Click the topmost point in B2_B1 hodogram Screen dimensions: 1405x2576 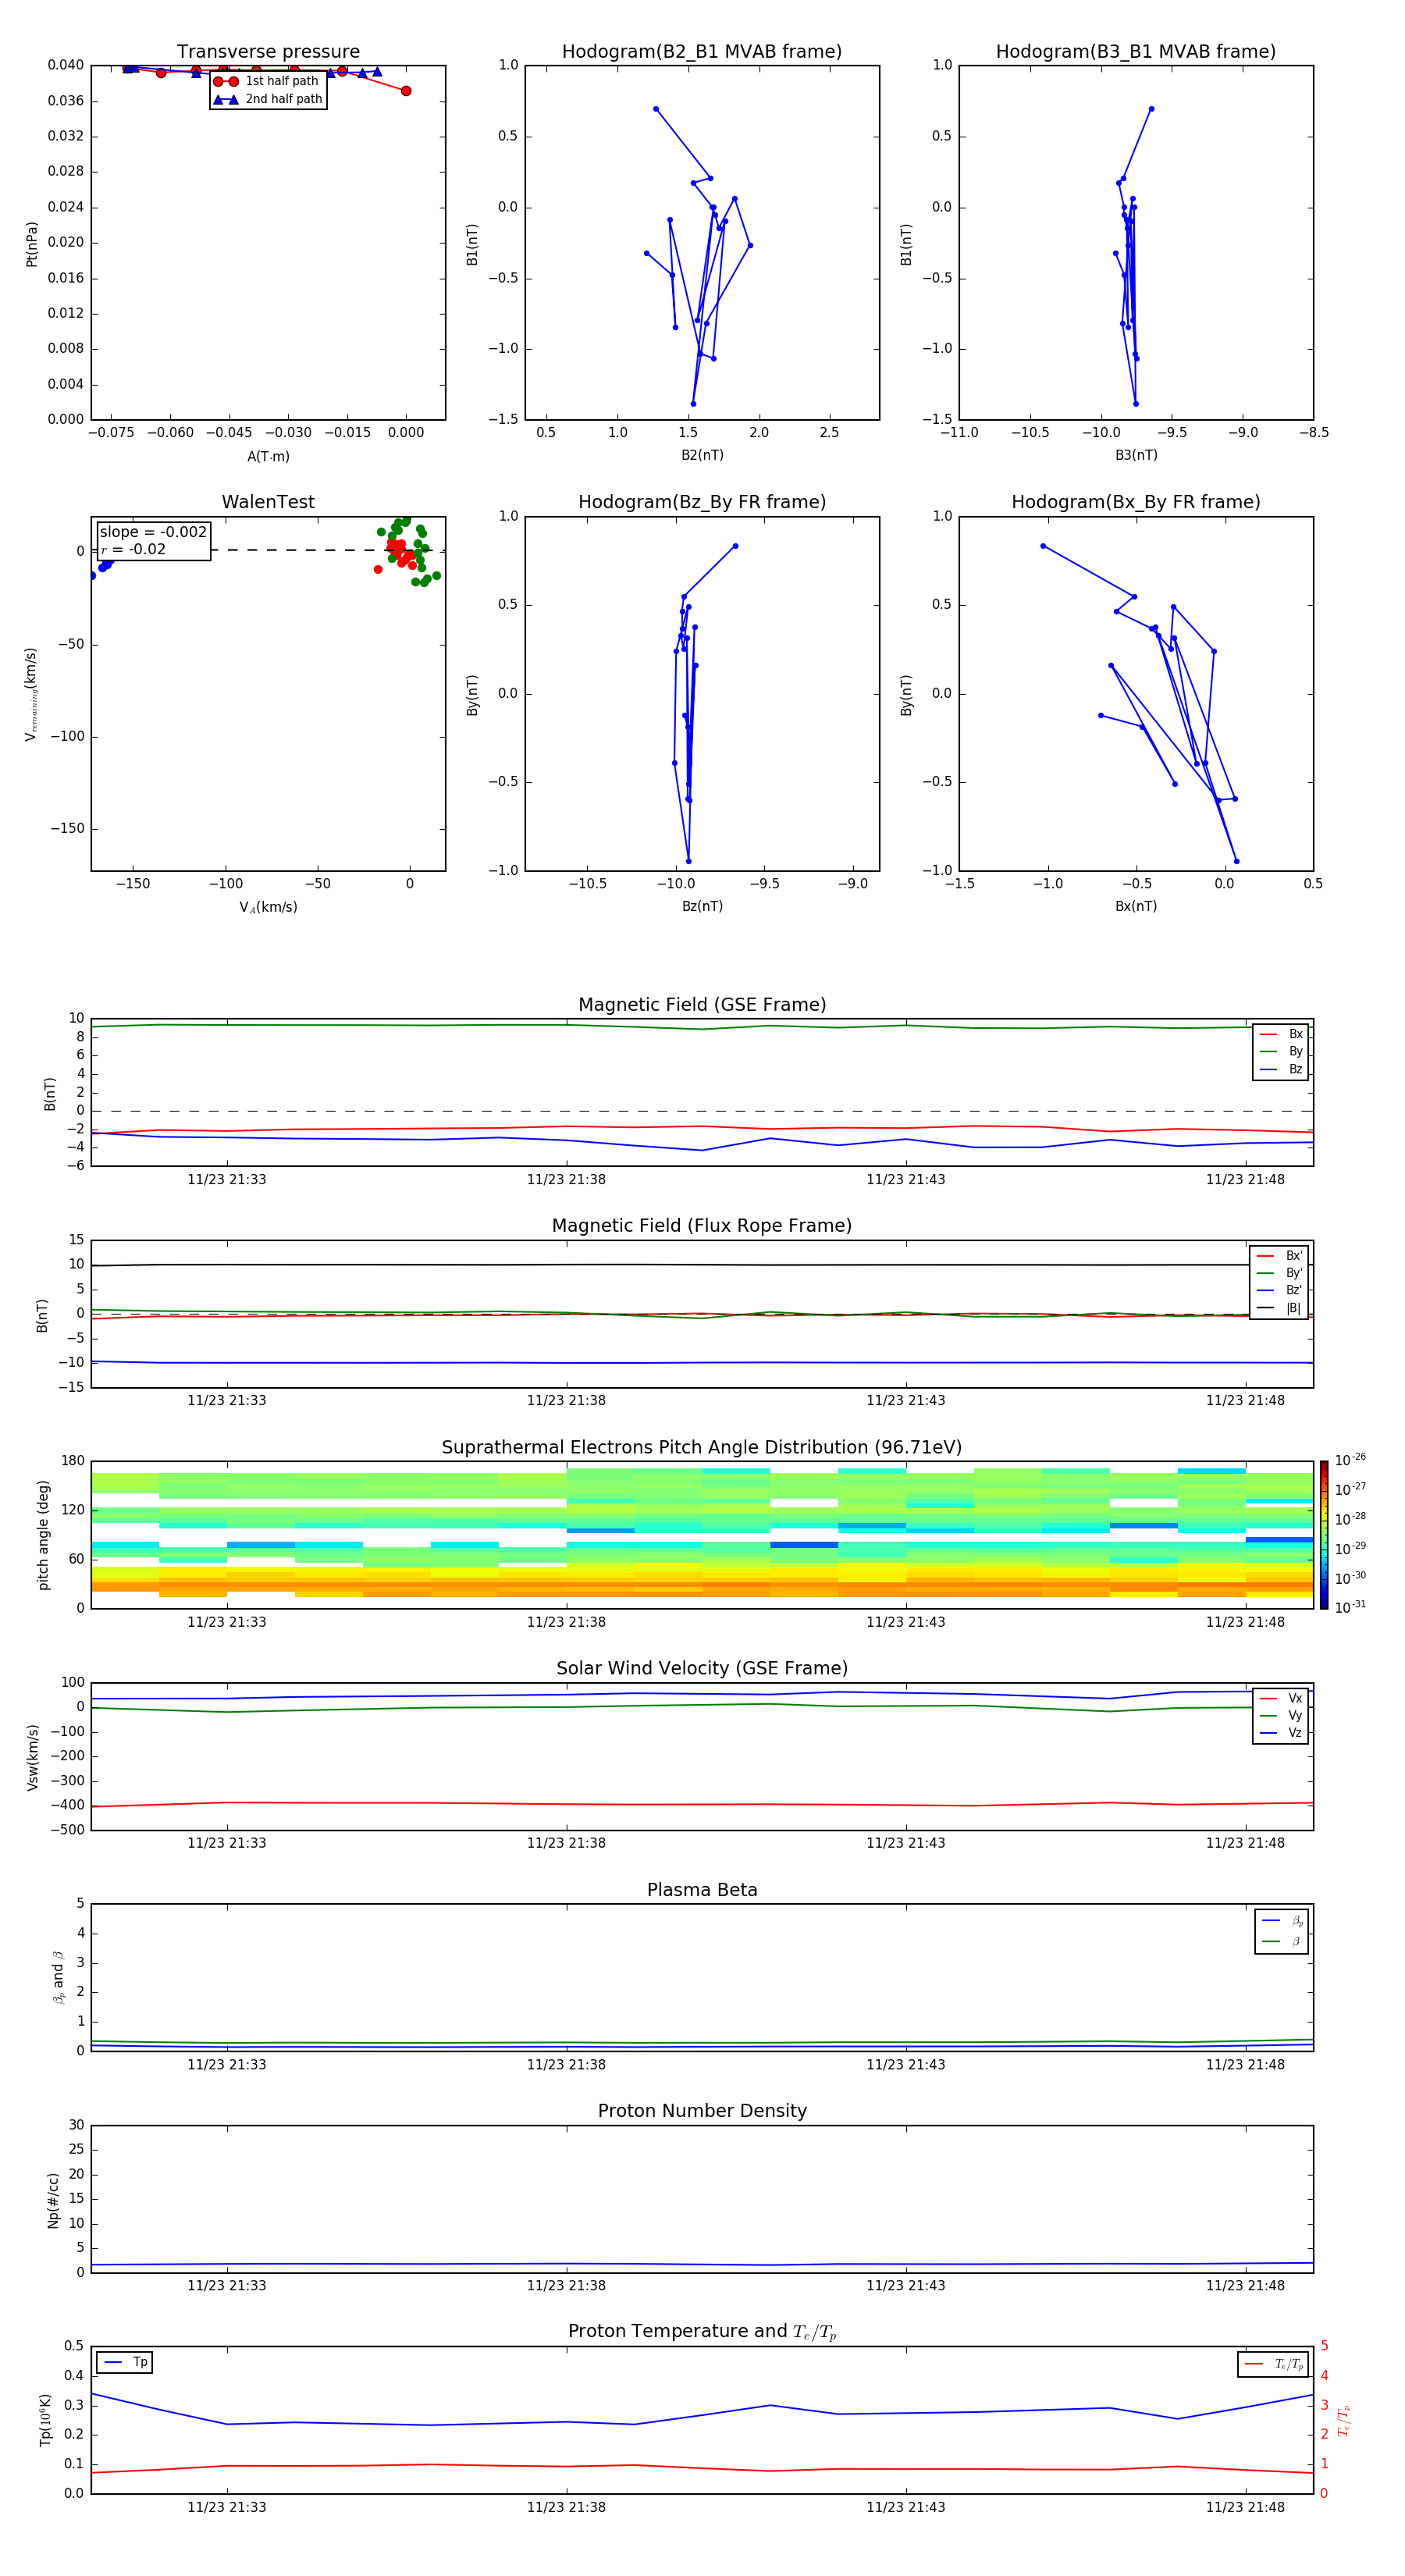pyautogui.click(x=656, y=109)
